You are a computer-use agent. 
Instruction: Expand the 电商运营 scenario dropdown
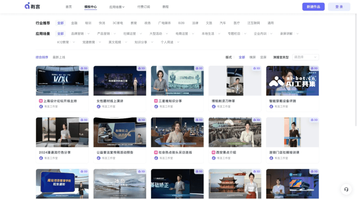click(183, 33)
